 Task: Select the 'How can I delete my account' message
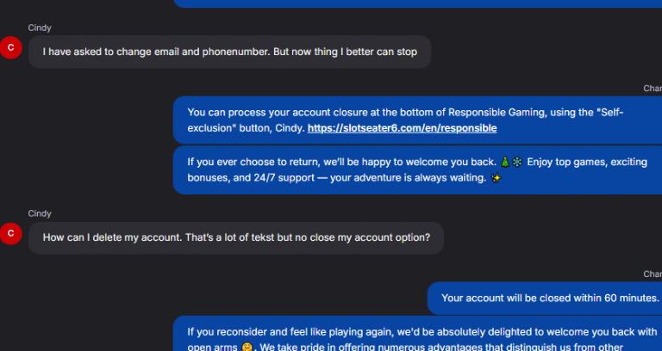pos(235,237)
